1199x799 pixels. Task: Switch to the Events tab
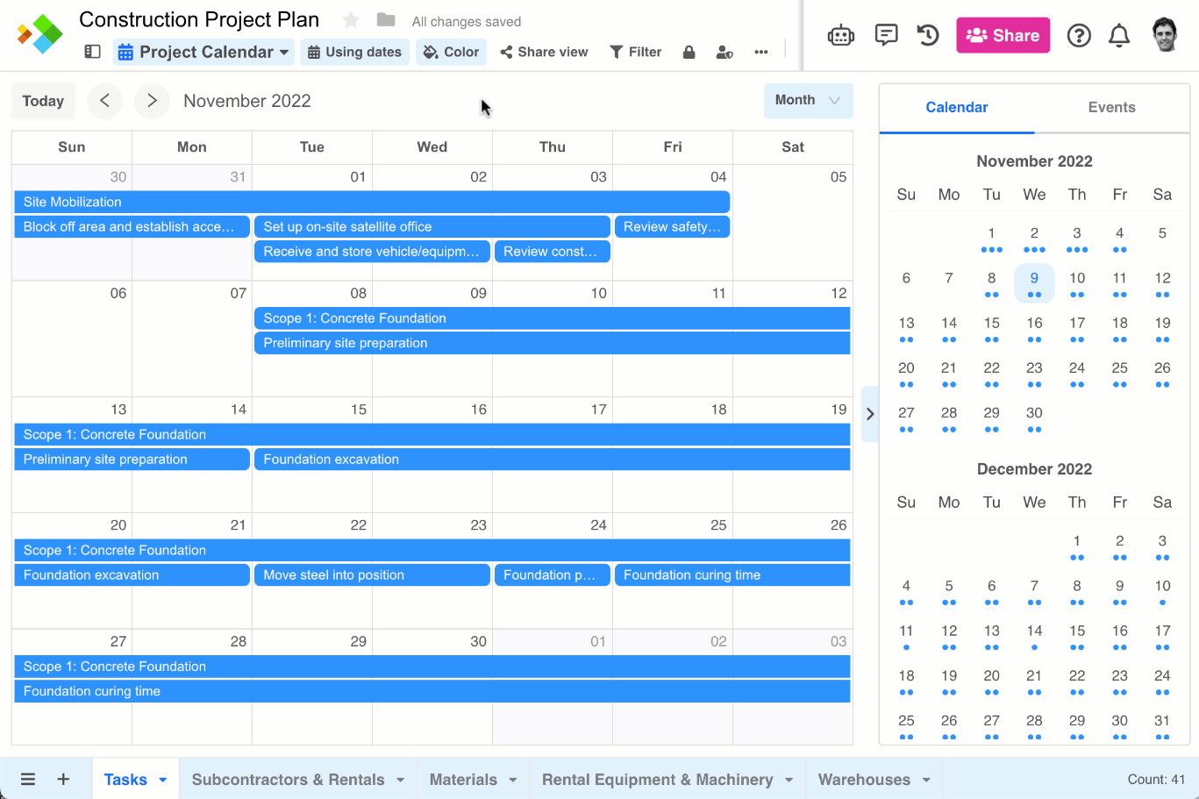coord(1111,107)
